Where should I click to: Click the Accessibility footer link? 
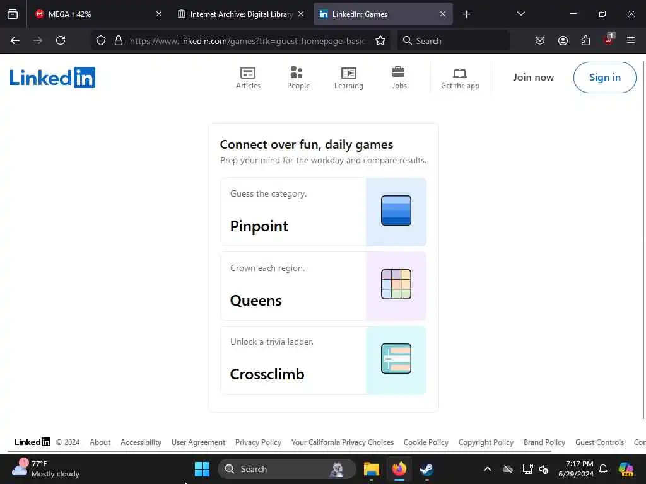pyautogui.click(x=141, y=442)
